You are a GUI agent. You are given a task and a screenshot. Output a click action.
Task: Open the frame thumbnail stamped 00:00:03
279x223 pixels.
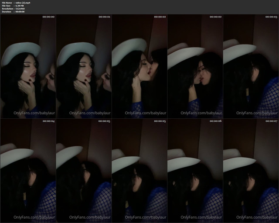251,66
